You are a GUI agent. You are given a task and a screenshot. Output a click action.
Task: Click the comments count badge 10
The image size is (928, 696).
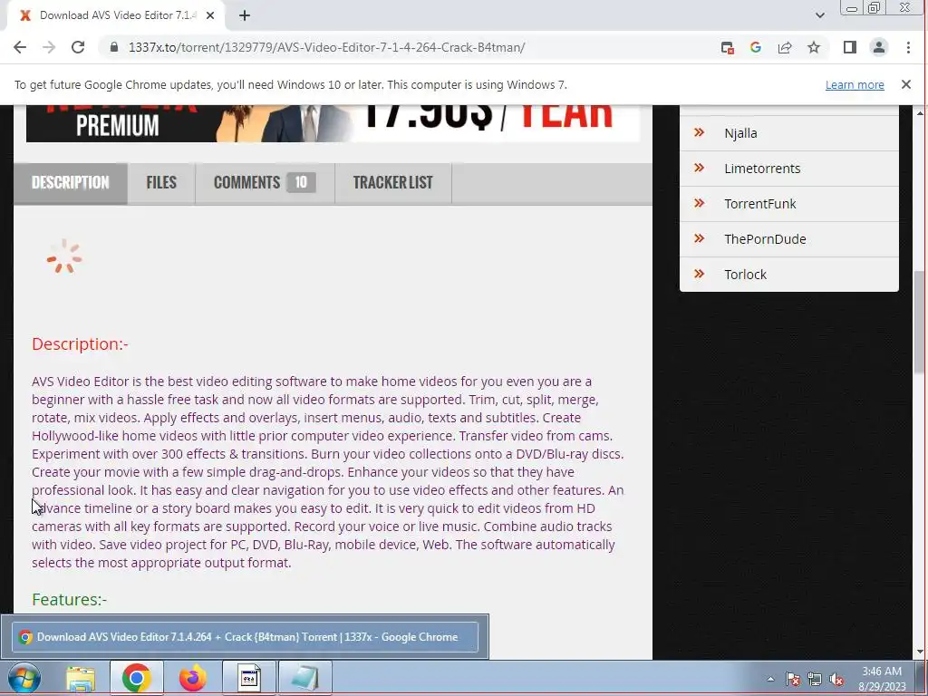301,182
